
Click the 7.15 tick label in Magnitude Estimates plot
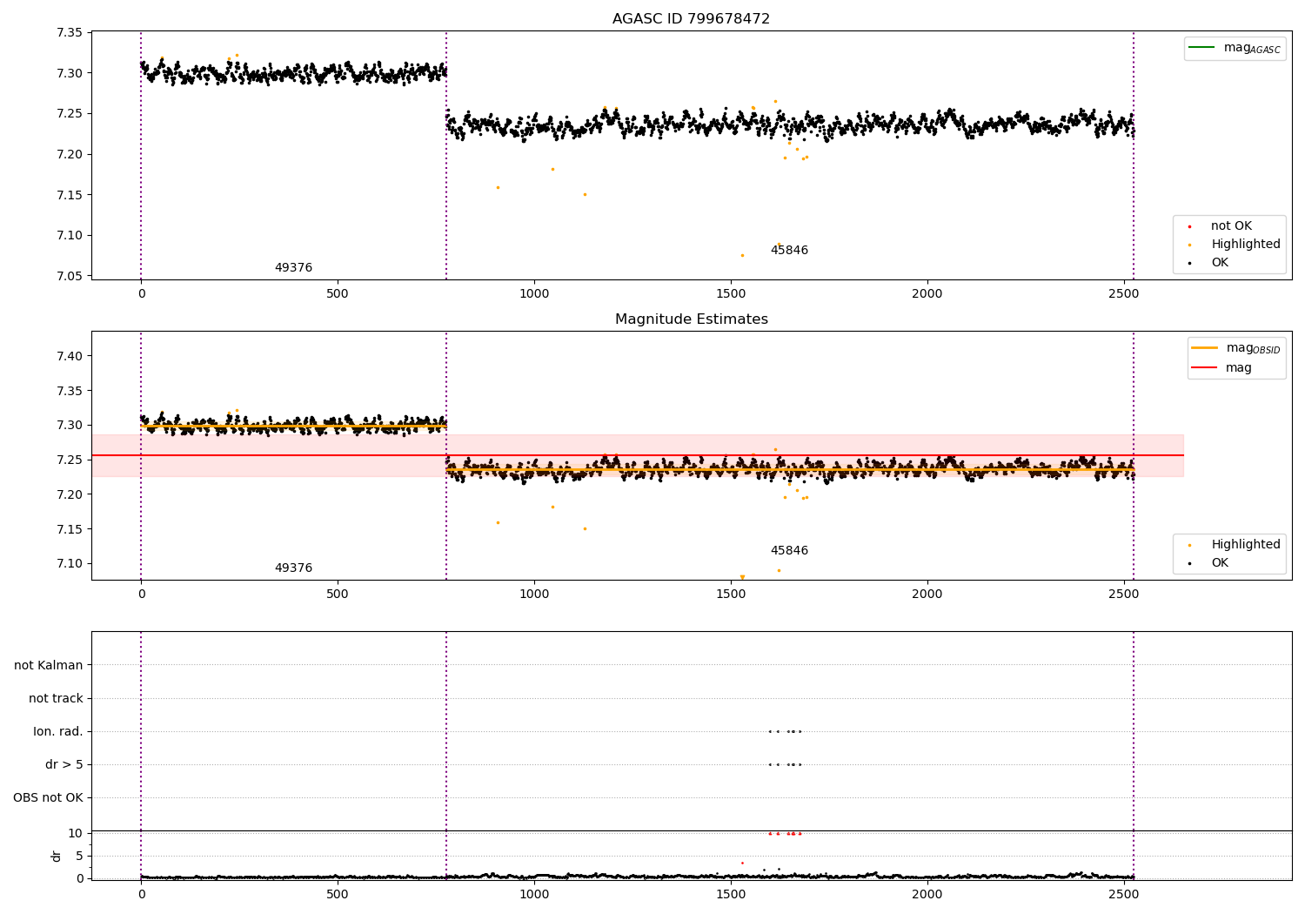pyautogui.click(x=69, y=529)
